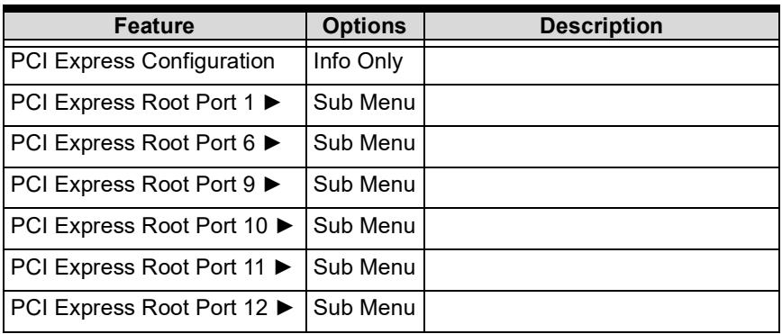782x334 pixels.
Task: Select PCI Express Root Port 11 text
Action: click(x=138, y=267)
